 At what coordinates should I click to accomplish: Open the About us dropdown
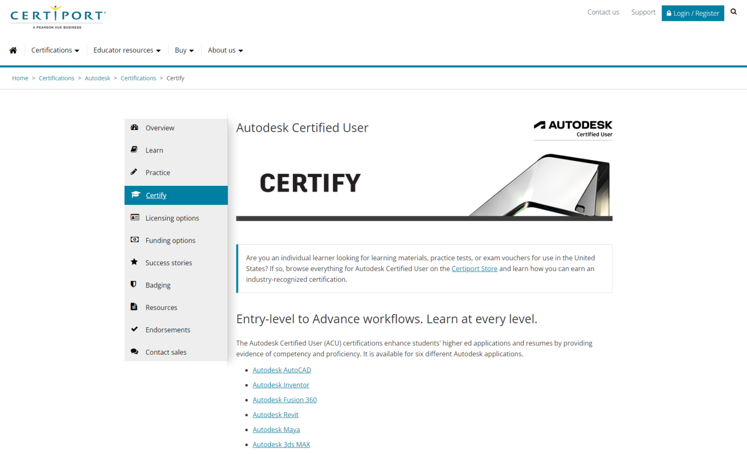[225, 50]
